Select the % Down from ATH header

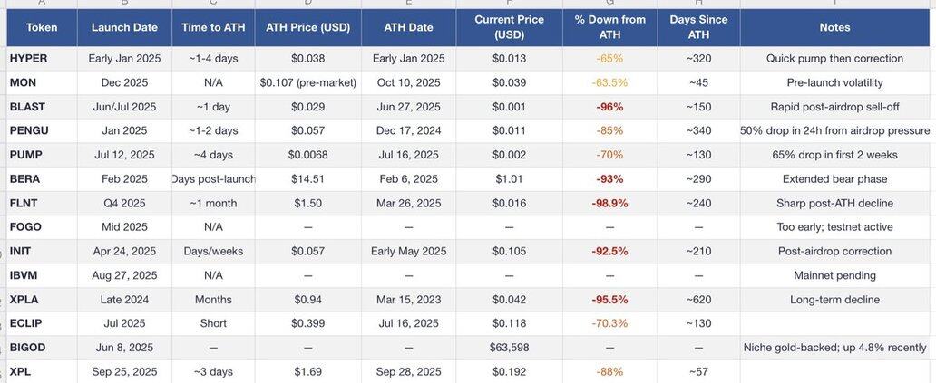(x=610, y=27)
